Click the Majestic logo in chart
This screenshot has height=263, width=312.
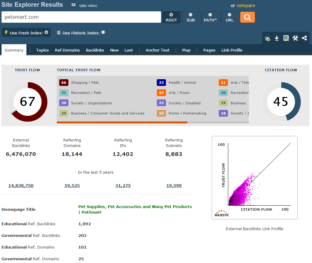[x=222, y=213]
